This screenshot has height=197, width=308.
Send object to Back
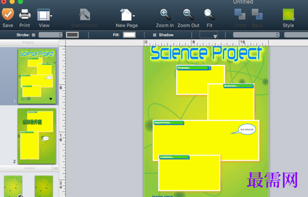[x=257, y=14]
